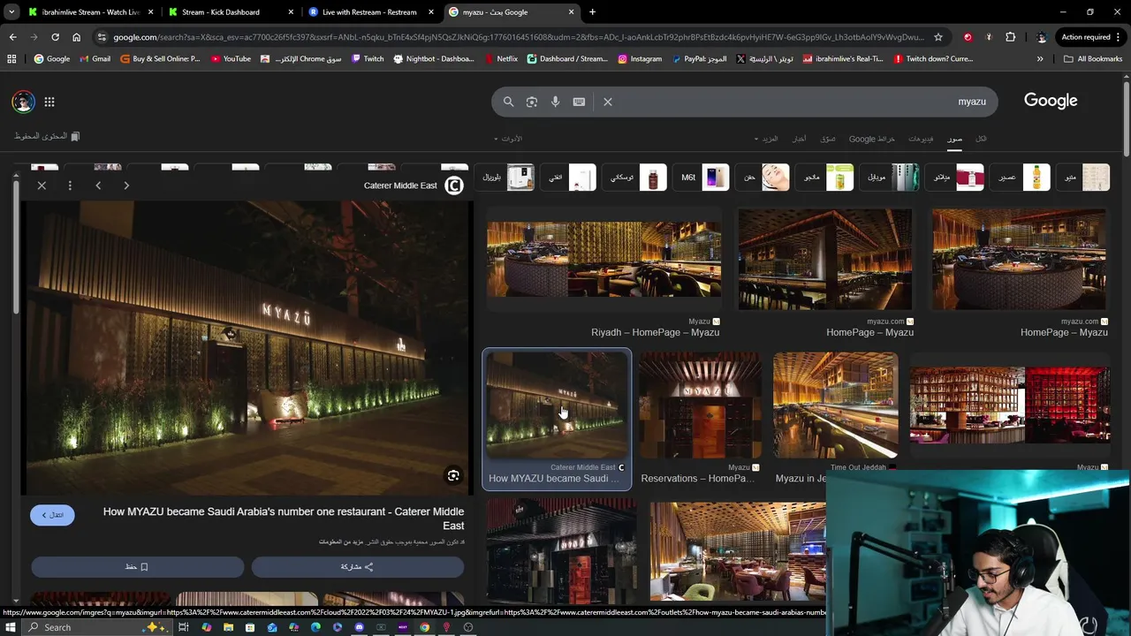Viewport: 1131px width, 636px height.
Task: Switch to the الكل (All) results tab
Action: [981, 139]
